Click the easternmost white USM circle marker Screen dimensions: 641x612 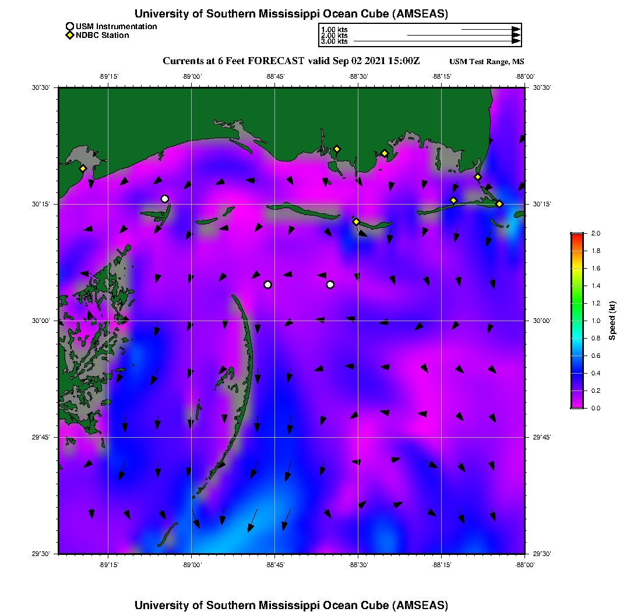pyautogui.click(x=330, y=284)
